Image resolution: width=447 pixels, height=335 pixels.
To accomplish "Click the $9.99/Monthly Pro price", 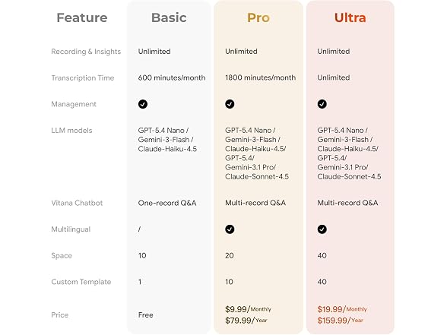I will tap(248, 309).
